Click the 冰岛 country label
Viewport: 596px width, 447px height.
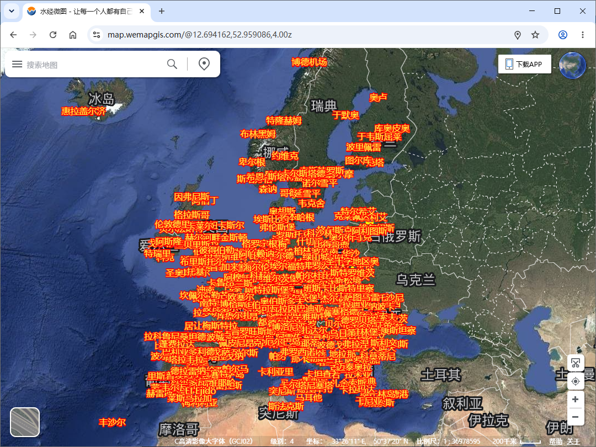(102, 99)
